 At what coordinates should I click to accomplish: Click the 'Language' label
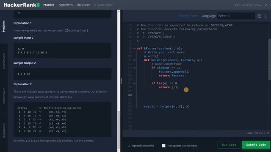tap(209, 16)
